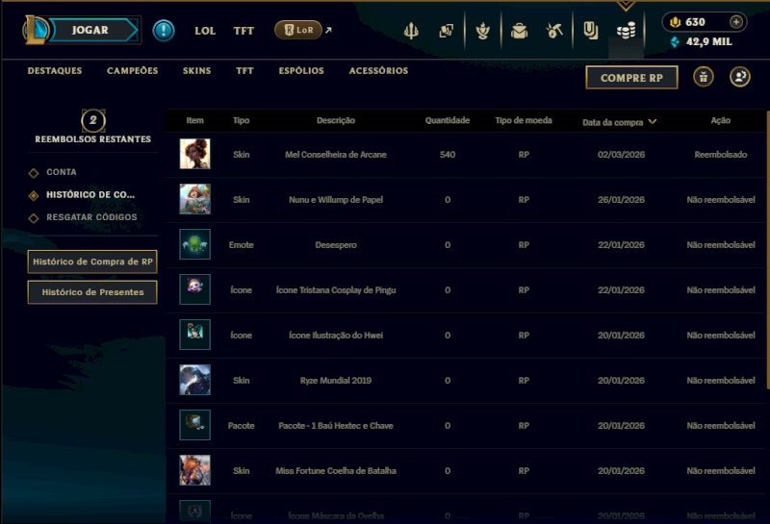
Task: Click the Desespero emote thumbnail
Action: [195, 244]
